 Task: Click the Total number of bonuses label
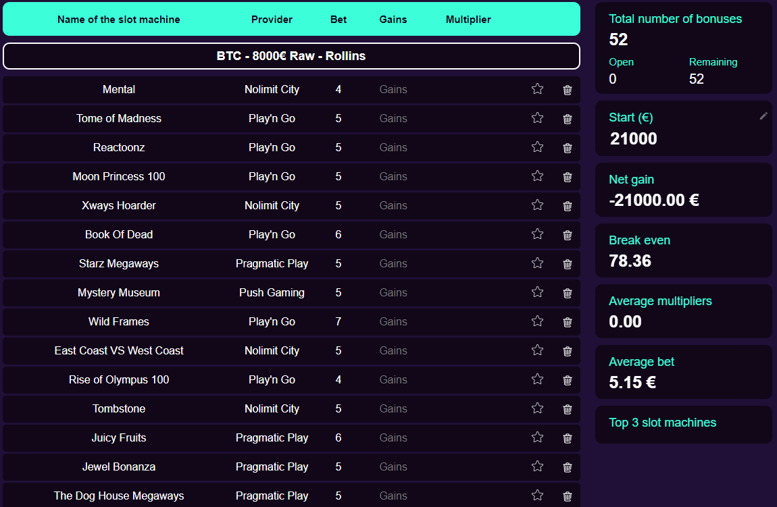coord(676,19)
